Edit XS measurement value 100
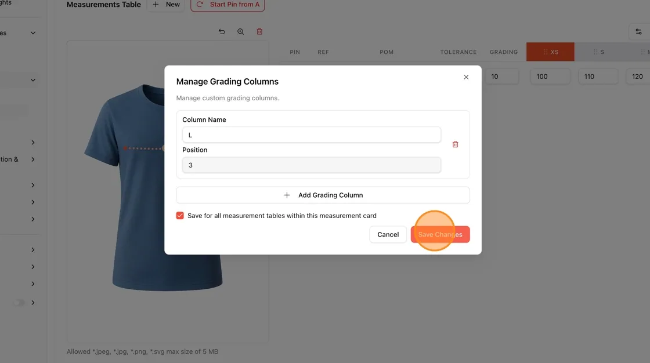 [550, 77]
